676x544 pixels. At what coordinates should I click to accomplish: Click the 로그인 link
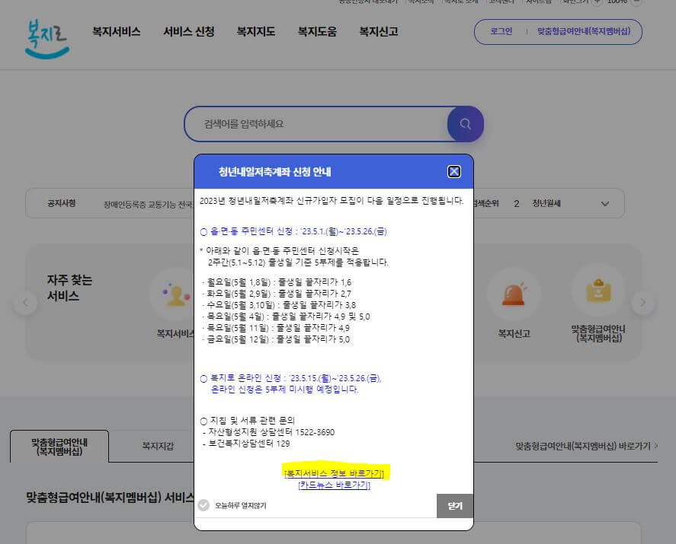(x=501, y=31)
